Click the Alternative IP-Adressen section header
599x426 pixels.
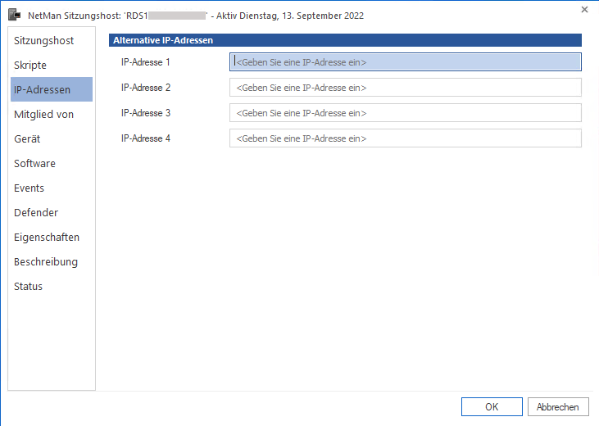(x=344, y=39)
